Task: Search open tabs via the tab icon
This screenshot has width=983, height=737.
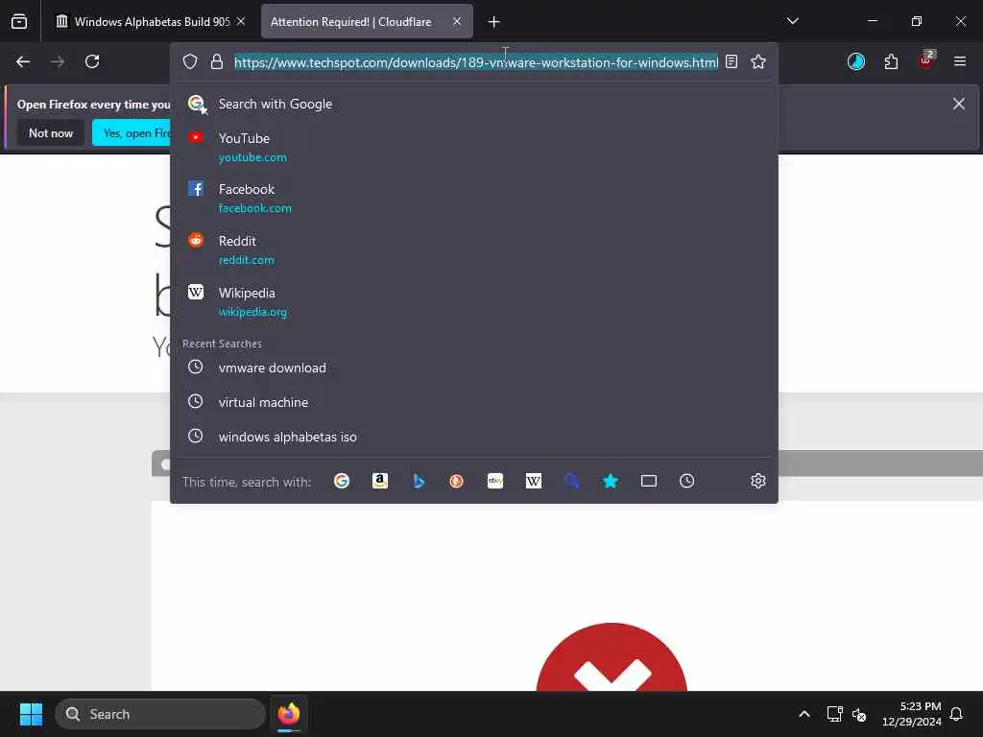Action: pyautogui.click(x=649, y=481)
